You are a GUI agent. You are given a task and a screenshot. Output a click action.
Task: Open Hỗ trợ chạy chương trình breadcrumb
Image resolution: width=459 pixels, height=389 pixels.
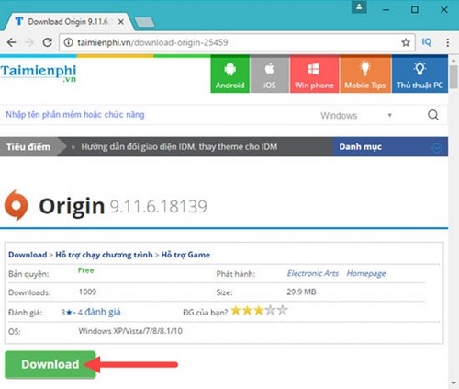pos(104,255)
